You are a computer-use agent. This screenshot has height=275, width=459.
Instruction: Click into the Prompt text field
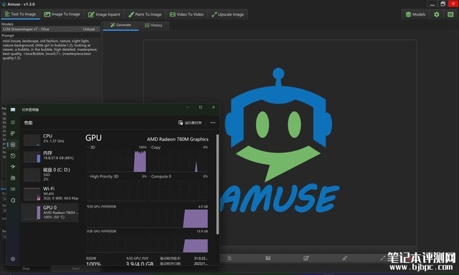(50, 69)
